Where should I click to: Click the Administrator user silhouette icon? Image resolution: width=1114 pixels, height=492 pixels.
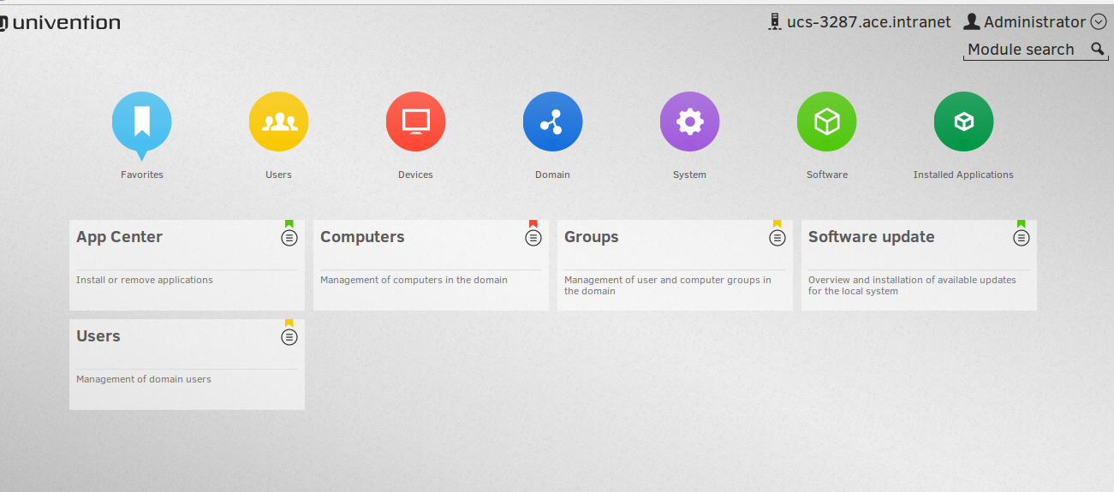tap(972, 22)
